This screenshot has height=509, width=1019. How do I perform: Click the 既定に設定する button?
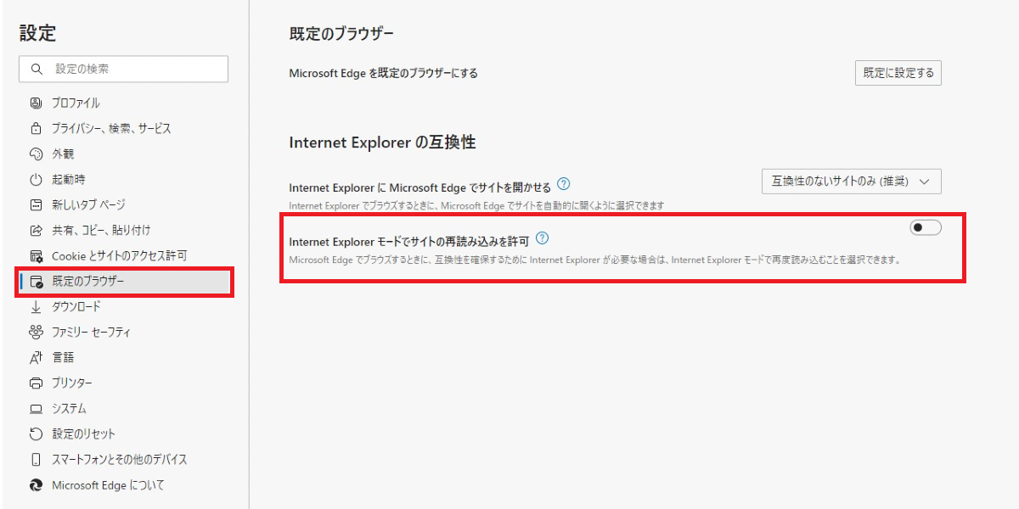pos(898,73)
